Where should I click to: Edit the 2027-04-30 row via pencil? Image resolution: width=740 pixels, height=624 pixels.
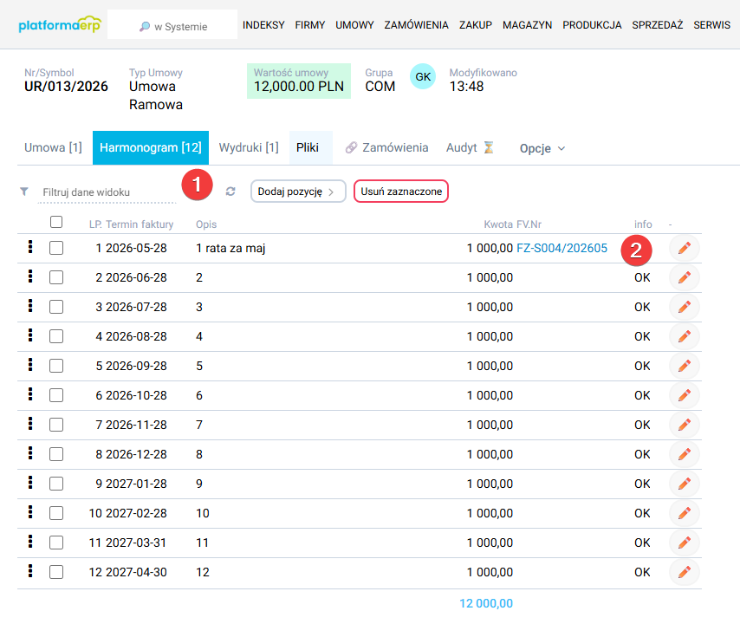coord(685,572)
